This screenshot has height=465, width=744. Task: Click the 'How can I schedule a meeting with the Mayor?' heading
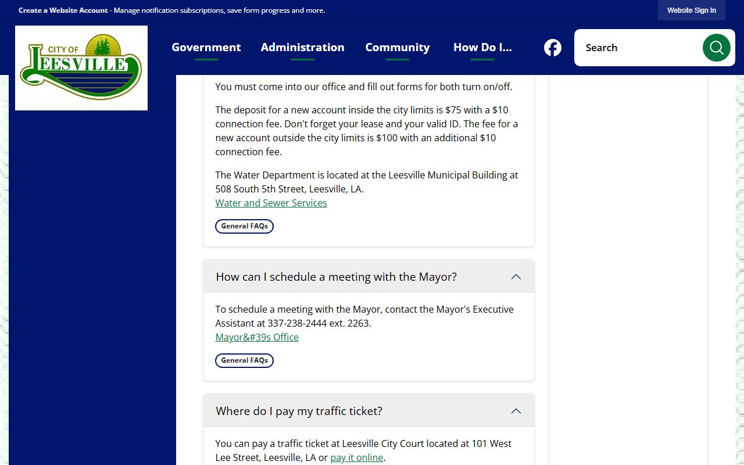click(x=337, y=277)
